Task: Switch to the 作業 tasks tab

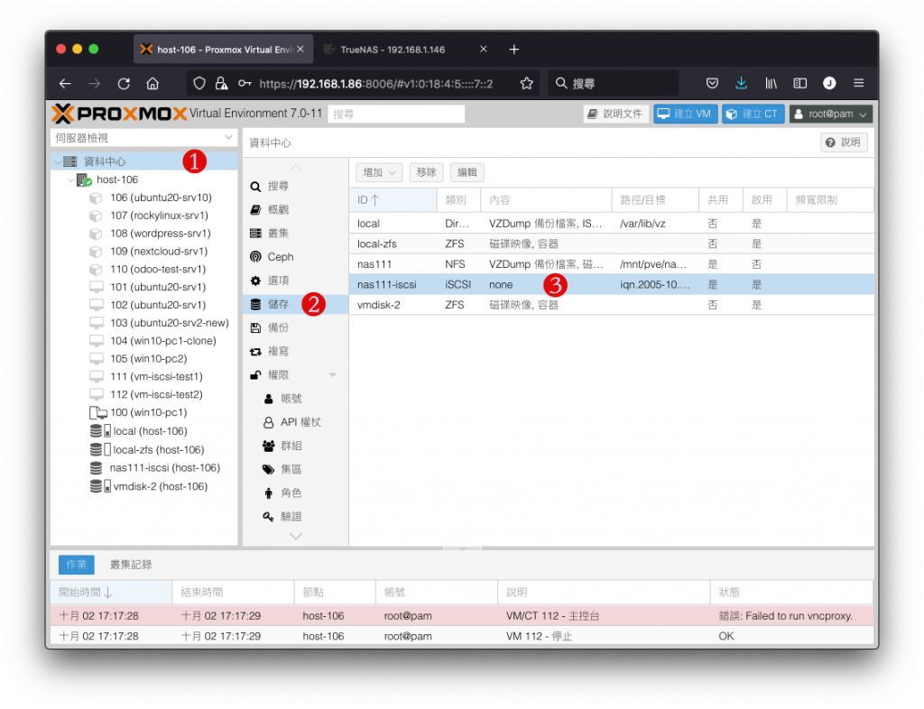Action: click(x=76, y=565)
